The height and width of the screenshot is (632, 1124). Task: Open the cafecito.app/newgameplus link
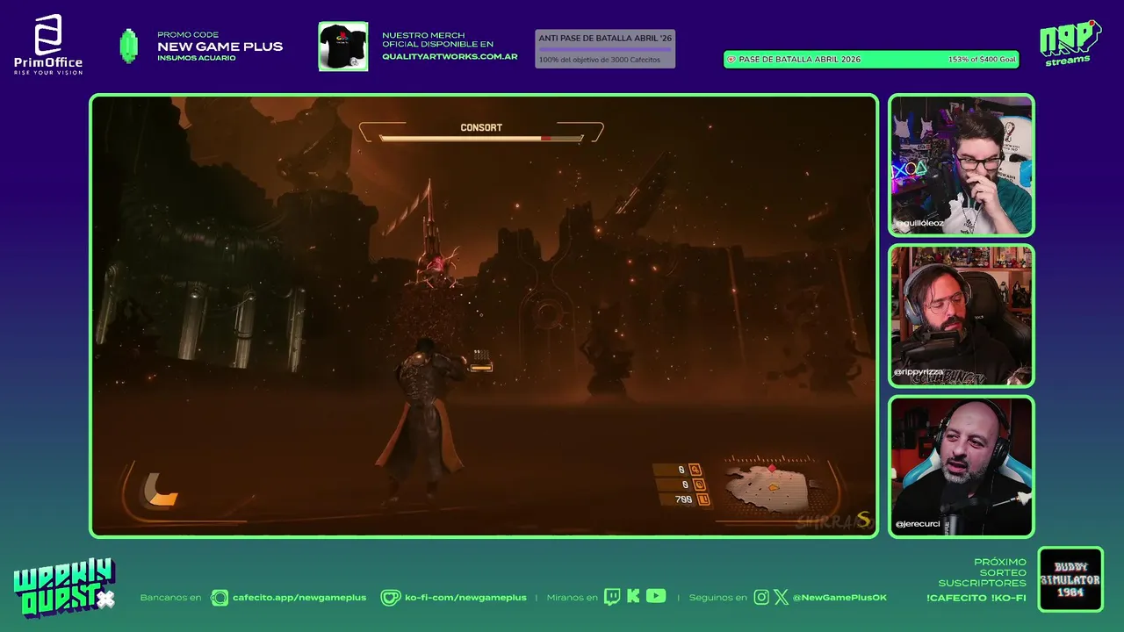299,598
